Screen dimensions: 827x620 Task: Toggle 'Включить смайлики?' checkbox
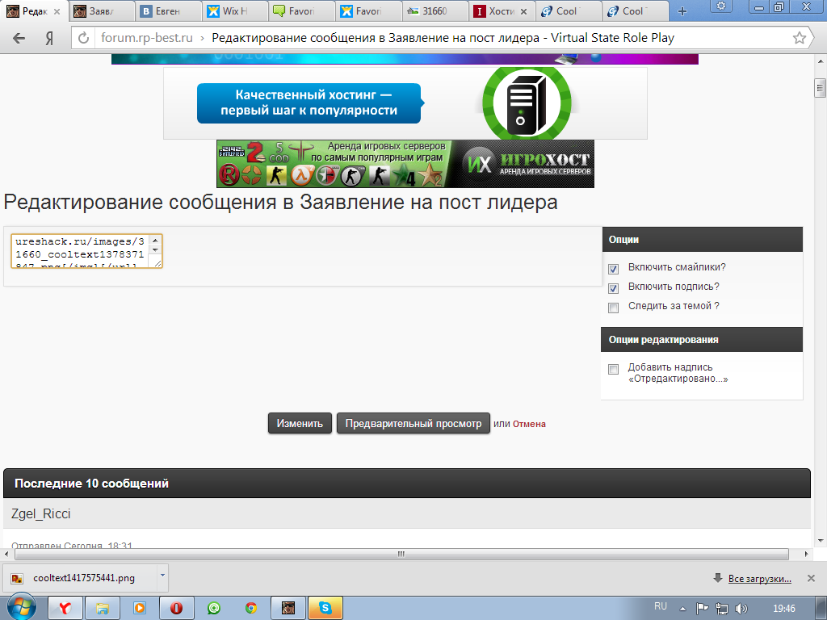tap(613, 269)
